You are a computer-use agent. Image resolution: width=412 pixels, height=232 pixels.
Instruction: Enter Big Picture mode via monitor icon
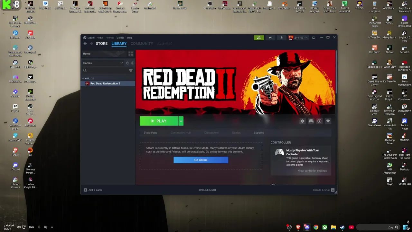pos(314,38)
